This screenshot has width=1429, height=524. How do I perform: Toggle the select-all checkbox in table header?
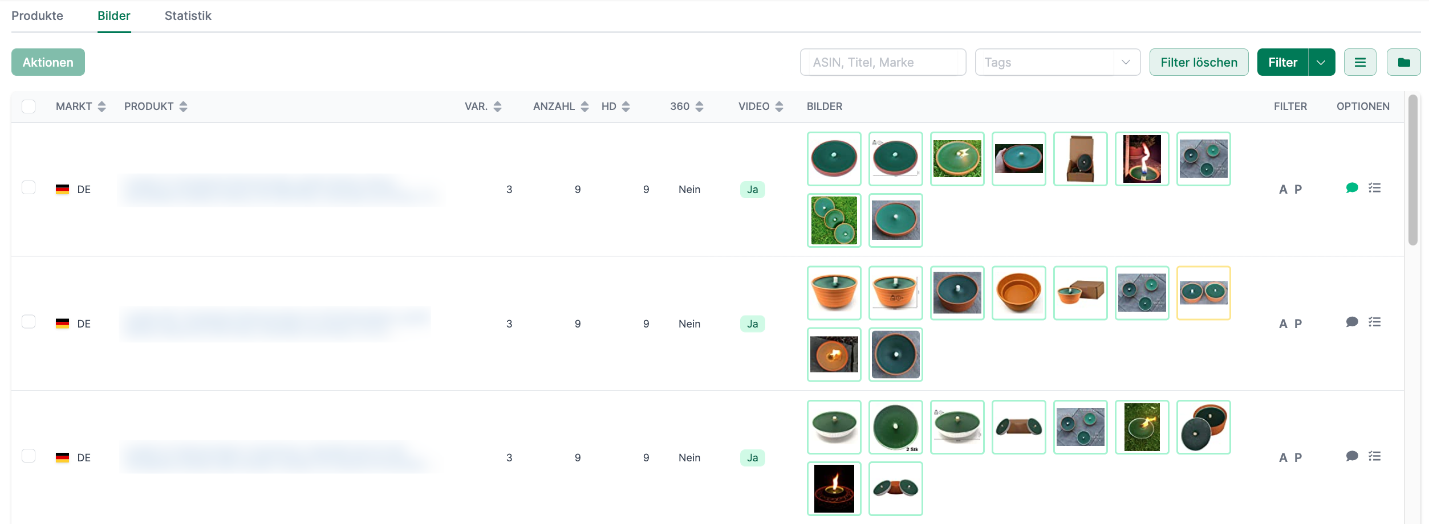coord(29,107)
